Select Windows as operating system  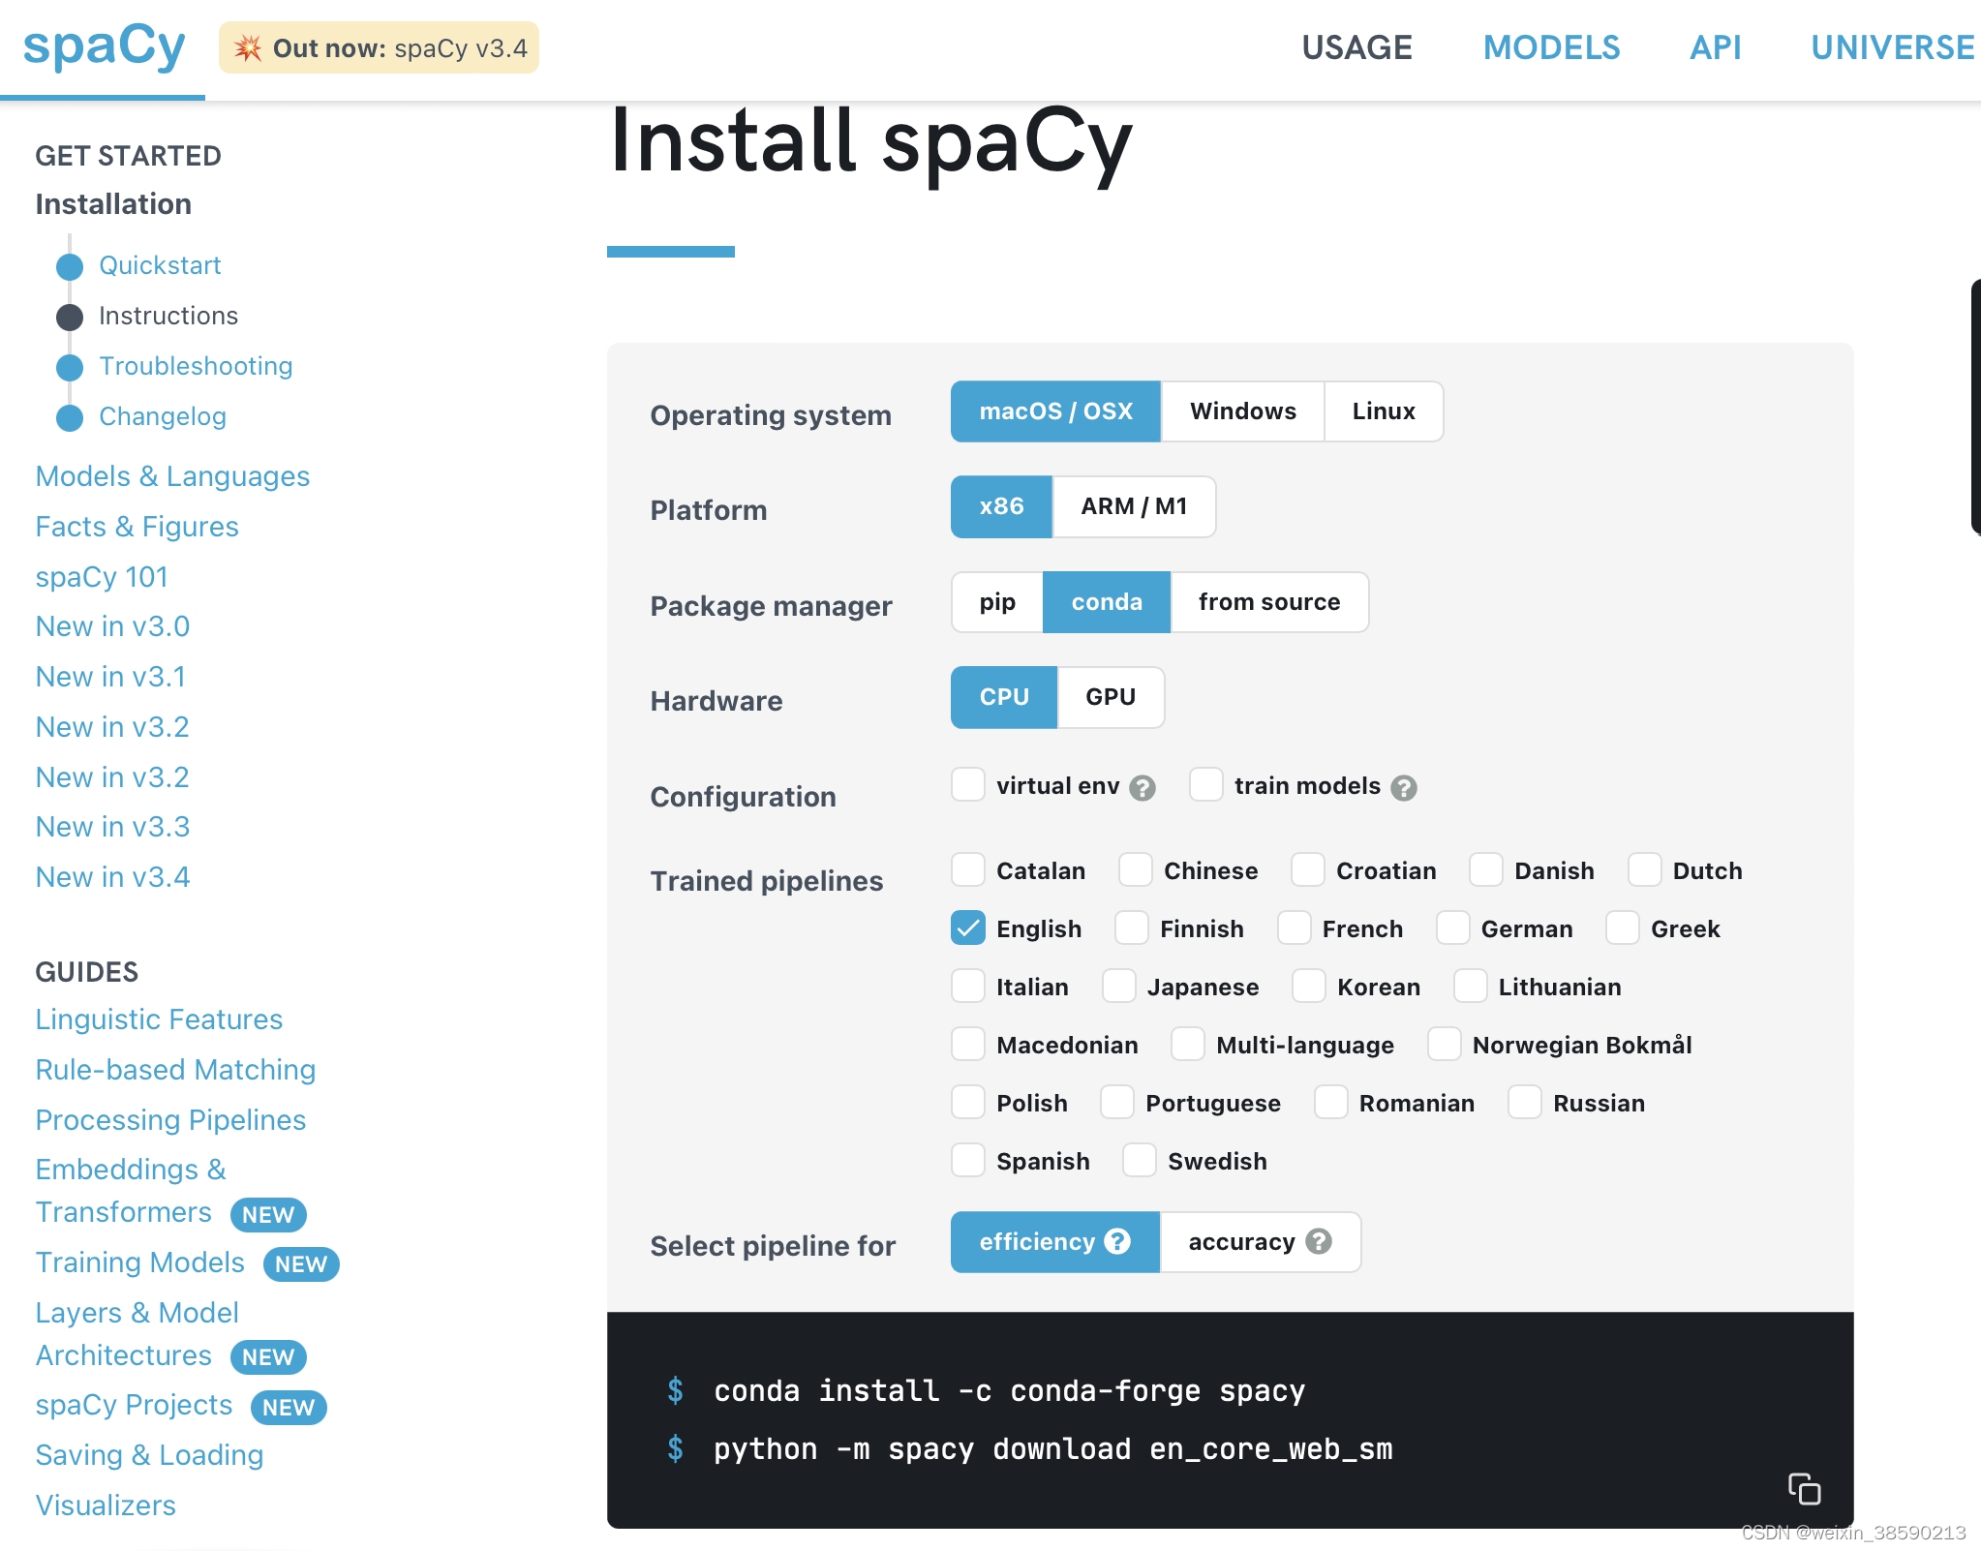tap(1242, 411)
